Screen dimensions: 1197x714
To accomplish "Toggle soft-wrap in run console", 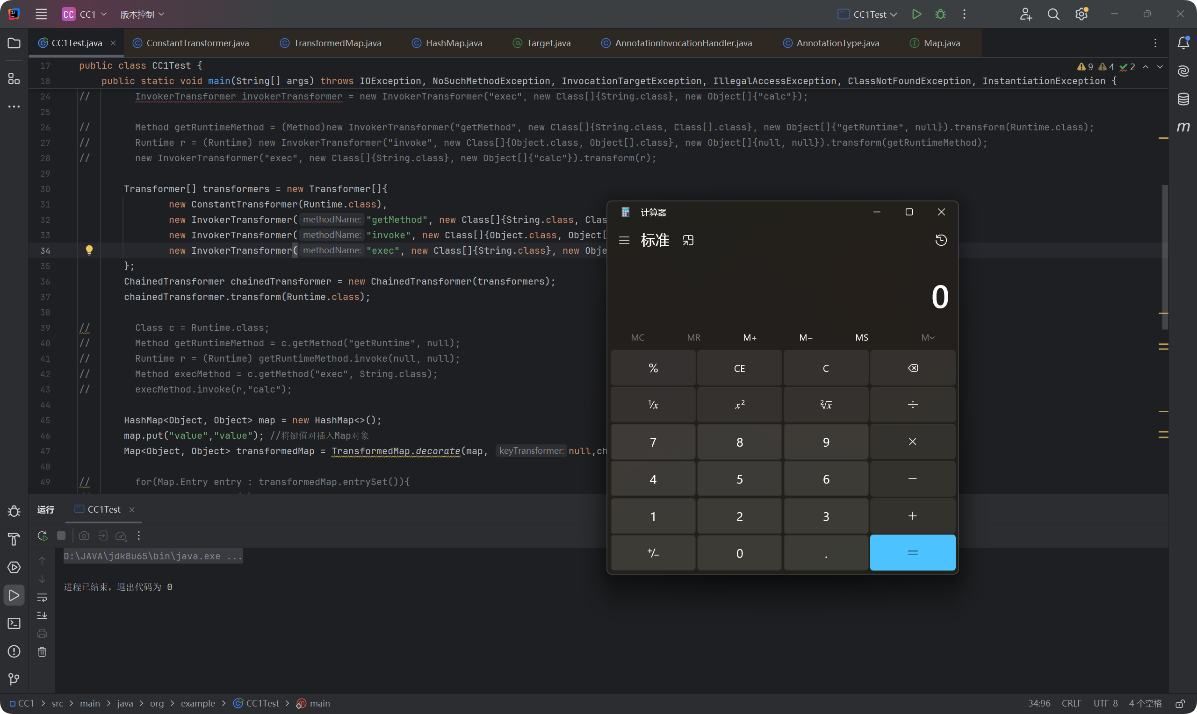I will click(x=43, y=597).
